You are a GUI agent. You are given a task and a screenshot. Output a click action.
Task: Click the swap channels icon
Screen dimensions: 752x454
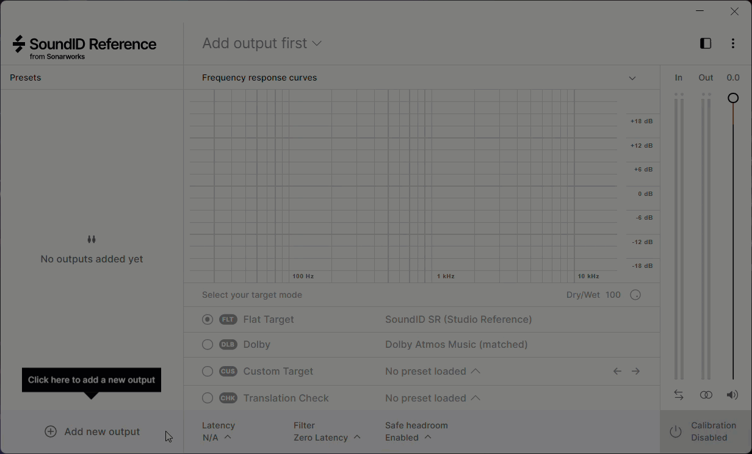tap(679, 395)
